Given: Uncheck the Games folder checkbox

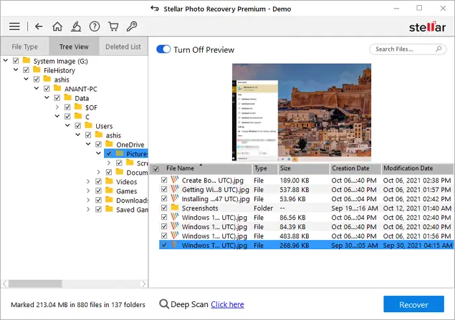Looking at the screenshot, I should click(99, 191).
